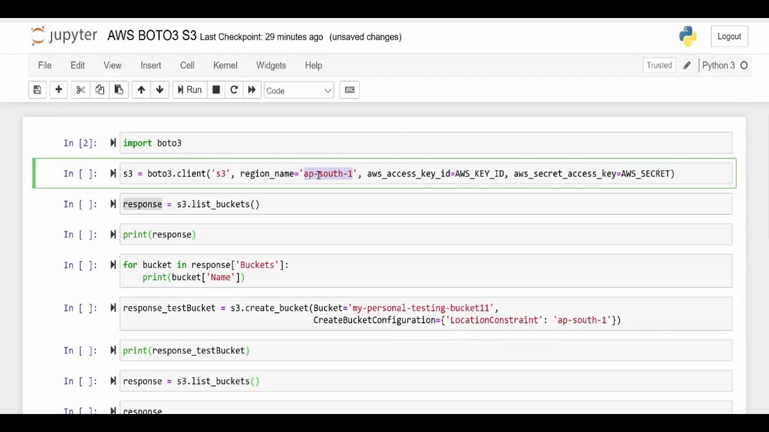Click the Jupyter logo

click(64, 36)
